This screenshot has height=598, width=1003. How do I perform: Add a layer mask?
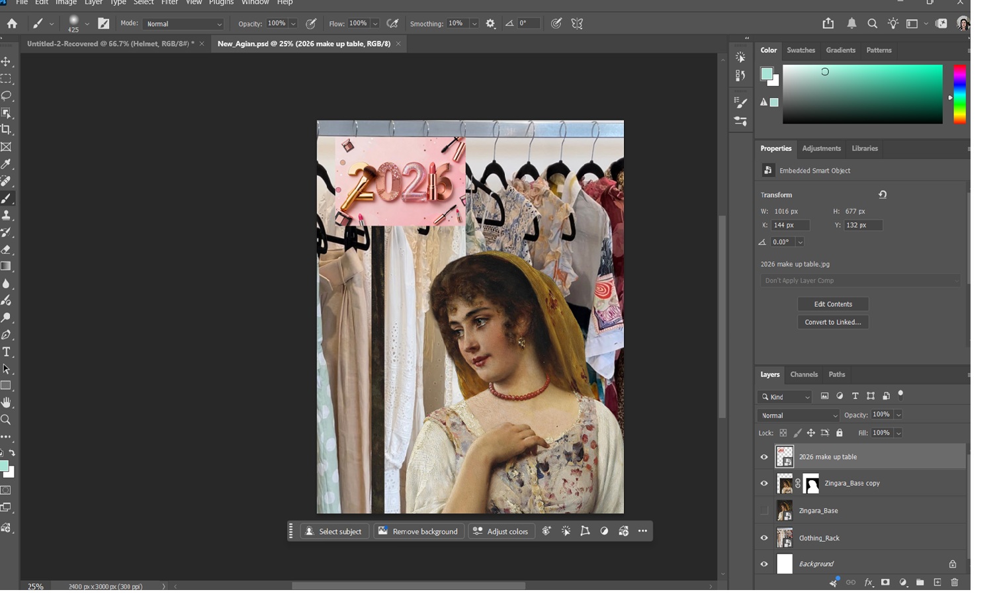[885, 582]
